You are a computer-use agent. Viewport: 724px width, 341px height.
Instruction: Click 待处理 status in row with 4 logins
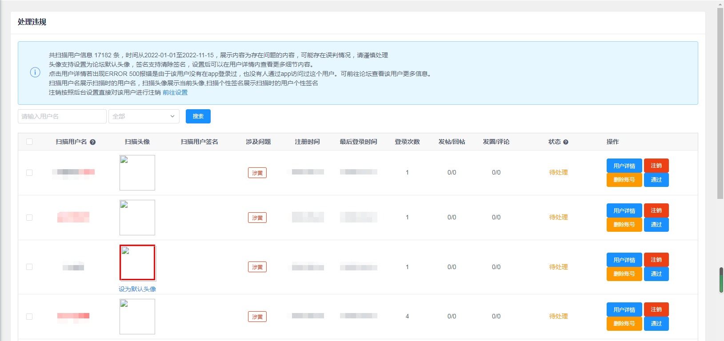559,316
